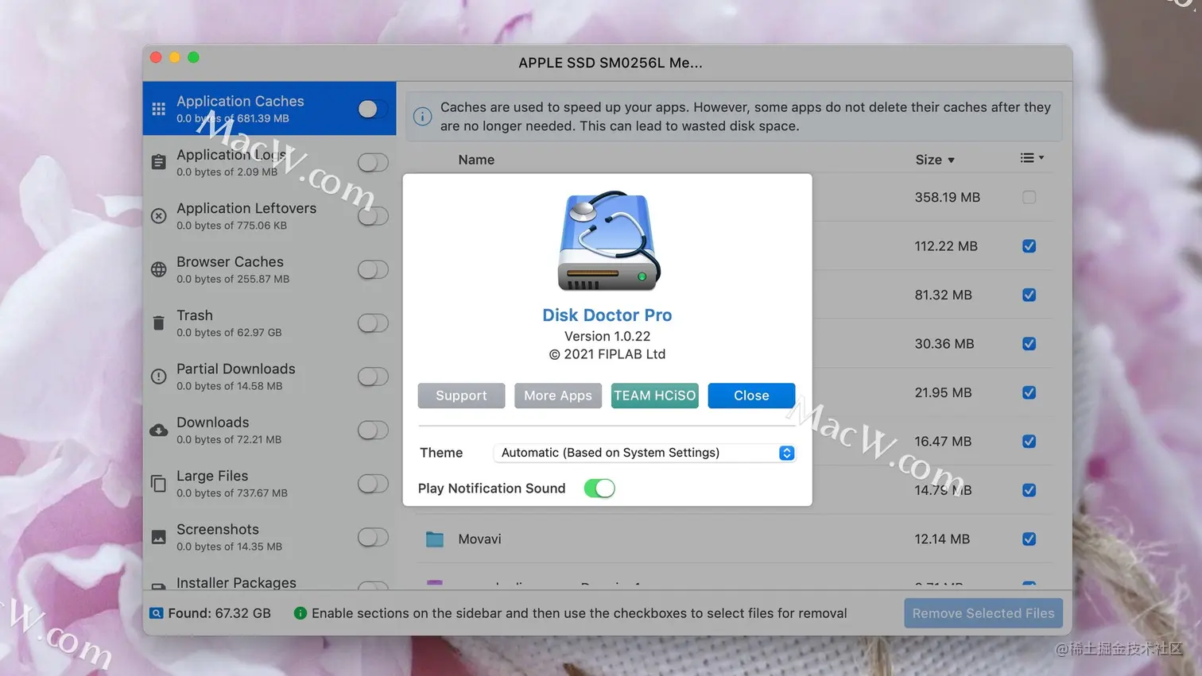1202x676 pixels.
Task: Click the Downloads cloud icon
Action: (x=159, y=430)
